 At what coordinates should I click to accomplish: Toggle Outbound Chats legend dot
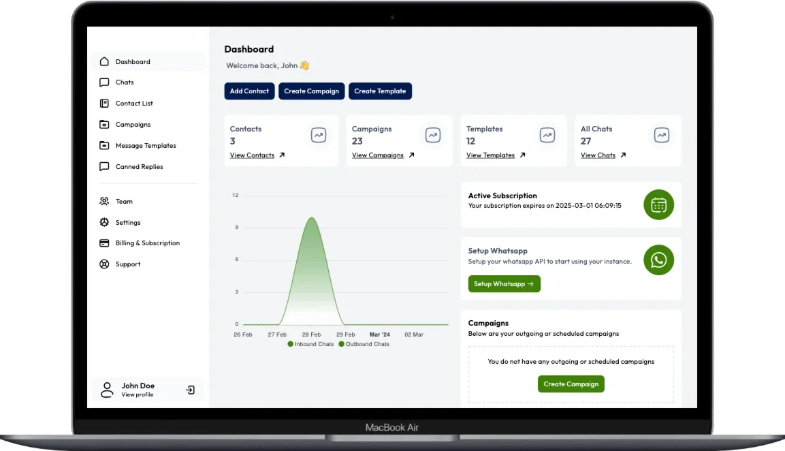[341, 344]
